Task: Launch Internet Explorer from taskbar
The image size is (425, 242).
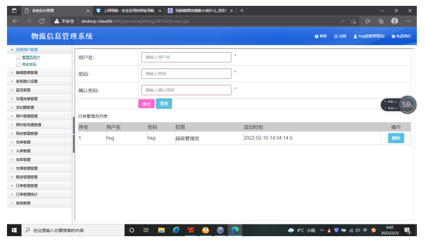Action: tap(176, 230)
